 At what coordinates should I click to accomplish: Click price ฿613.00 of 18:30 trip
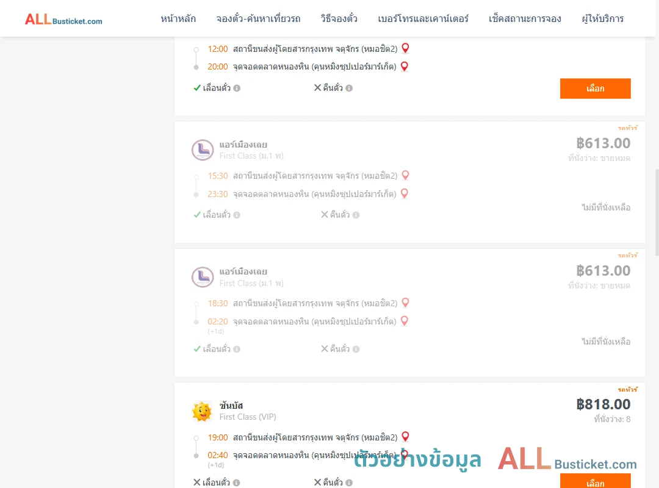tap(603, 271)
